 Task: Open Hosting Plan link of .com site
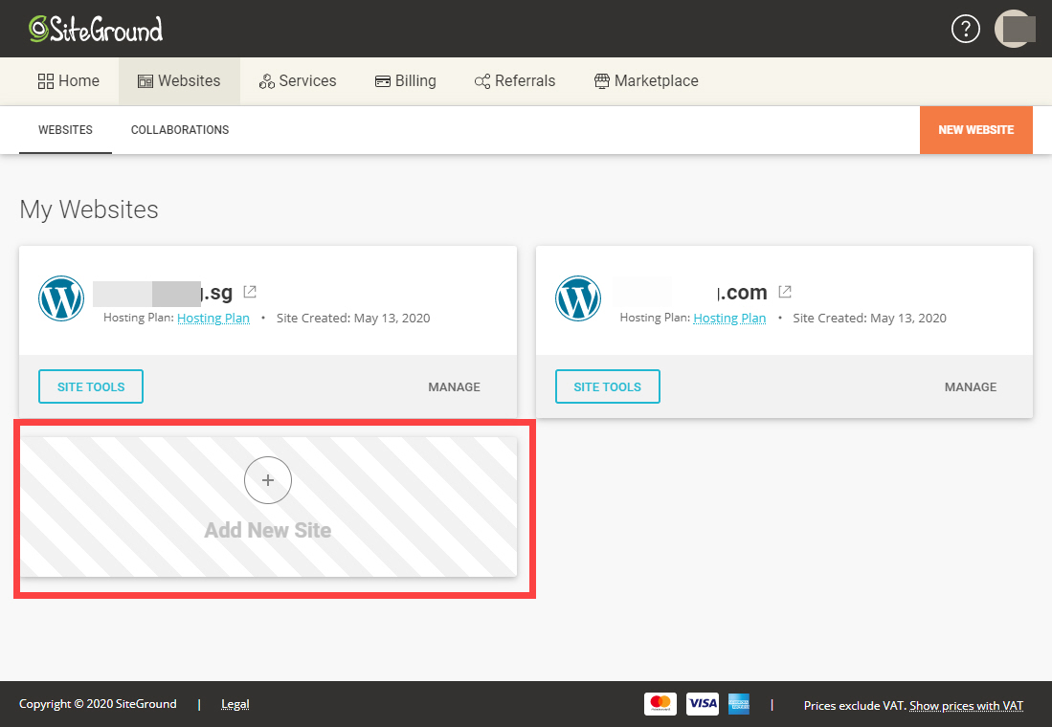(x=730, y=318)
